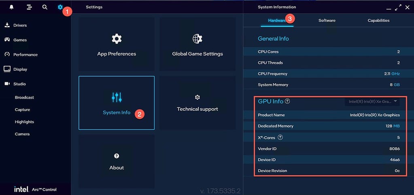The height and width of the screenshot is (195, 414).
Task: Click the blue settings gear icon
Action: pyautogui.click(x=60, y=7)
